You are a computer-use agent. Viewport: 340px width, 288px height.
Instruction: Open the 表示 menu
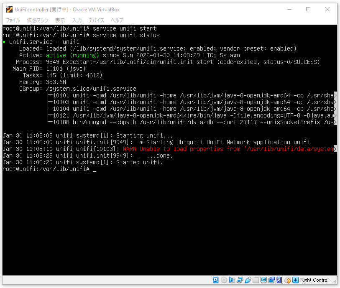click(x=60, y=20)
